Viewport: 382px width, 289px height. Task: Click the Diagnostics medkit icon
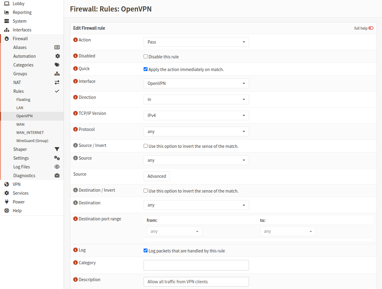point(57,176)
